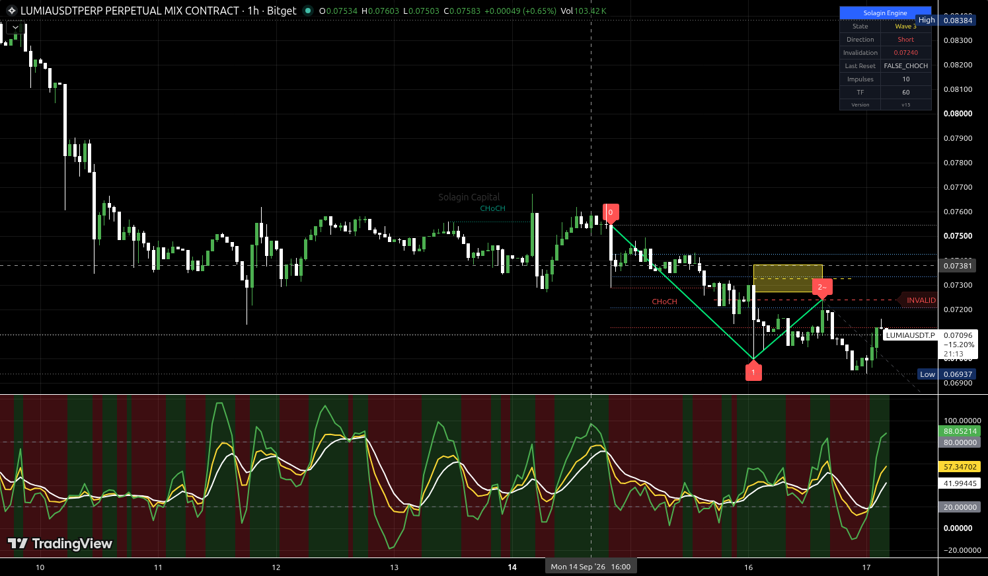Viewport: 988px width, 576px height.
Task: Click the date 10 on time axis
Action: click(40, 567)
